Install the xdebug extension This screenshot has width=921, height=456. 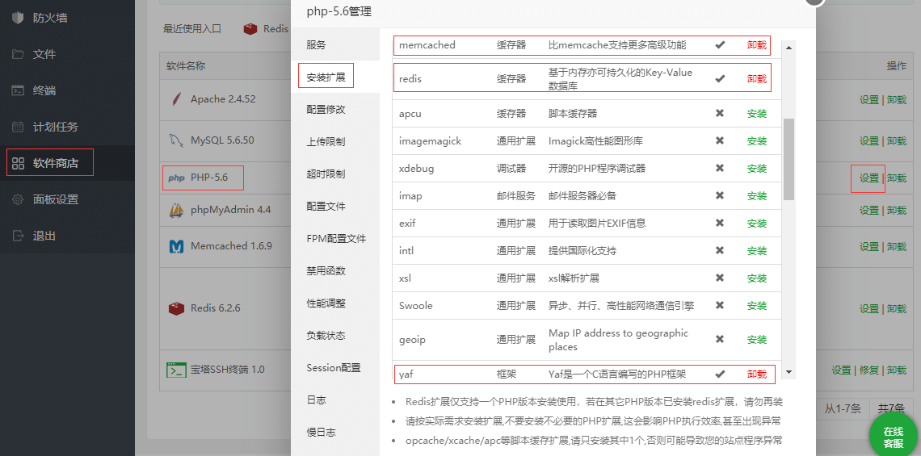pyautogui.click(x=757, y=169)
